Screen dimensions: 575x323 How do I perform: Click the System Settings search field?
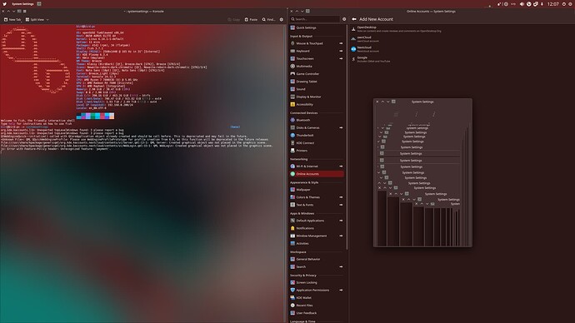315,19
